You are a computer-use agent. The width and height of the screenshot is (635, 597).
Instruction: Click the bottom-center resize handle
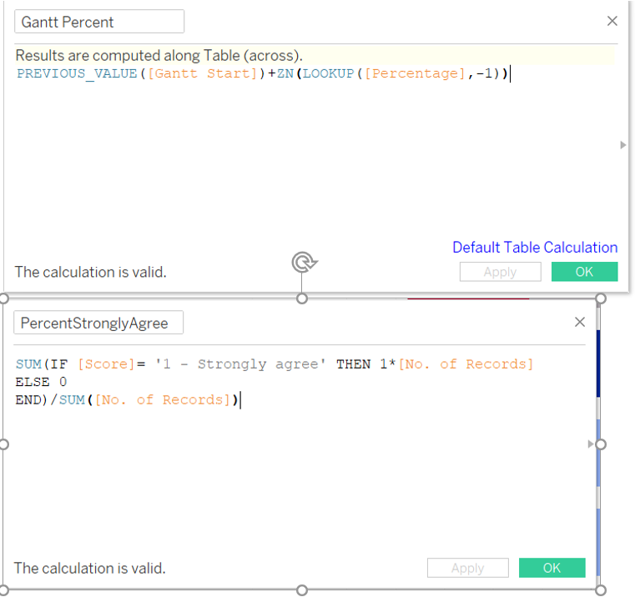tap(302, 591)
